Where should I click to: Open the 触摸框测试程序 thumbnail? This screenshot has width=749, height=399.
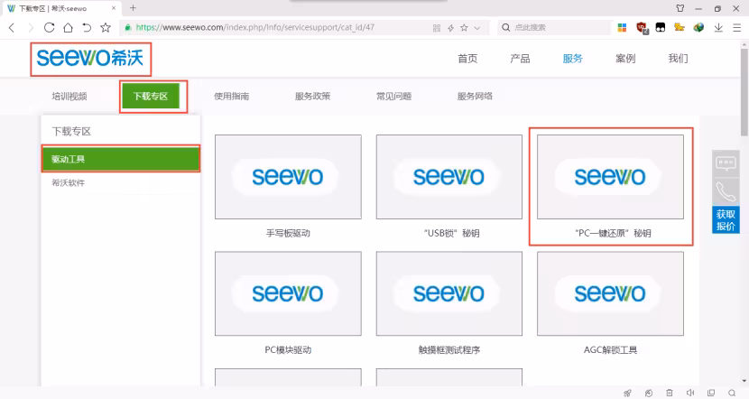449,293
